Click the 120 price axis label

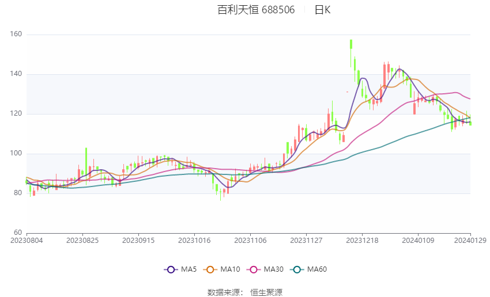16,113
